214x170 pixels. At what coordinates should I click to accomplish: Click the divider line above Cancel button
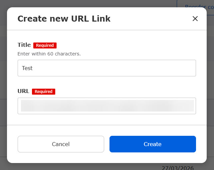pos(107,125)
